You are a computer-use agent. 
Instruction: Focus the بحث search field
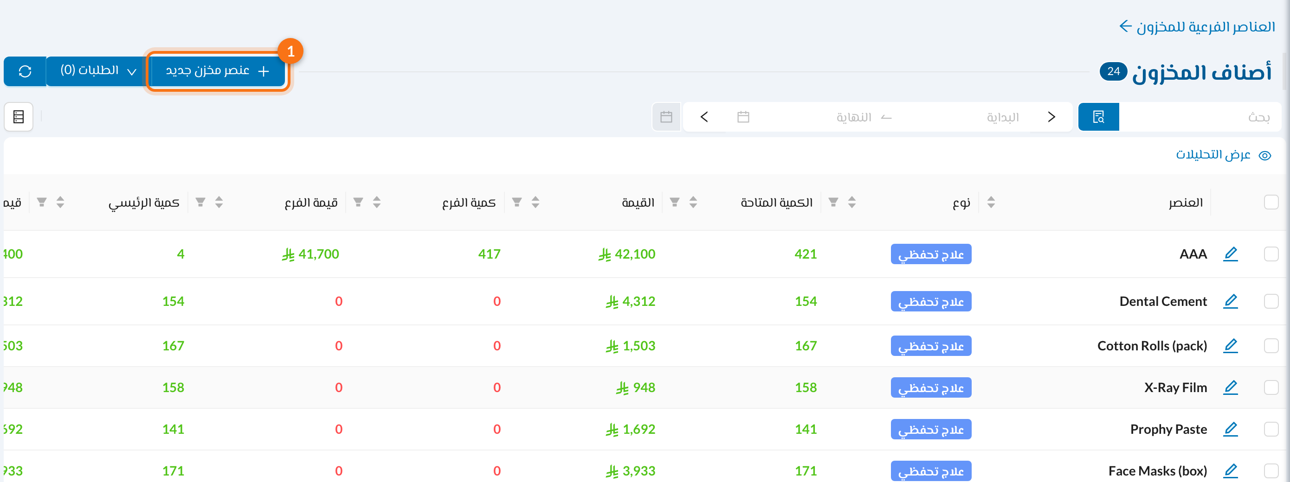click(1200, 117)
